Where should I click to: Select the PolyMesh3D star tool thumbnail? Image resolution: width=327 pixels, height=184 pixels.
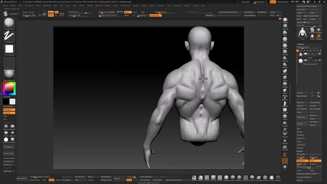(319, 30)
